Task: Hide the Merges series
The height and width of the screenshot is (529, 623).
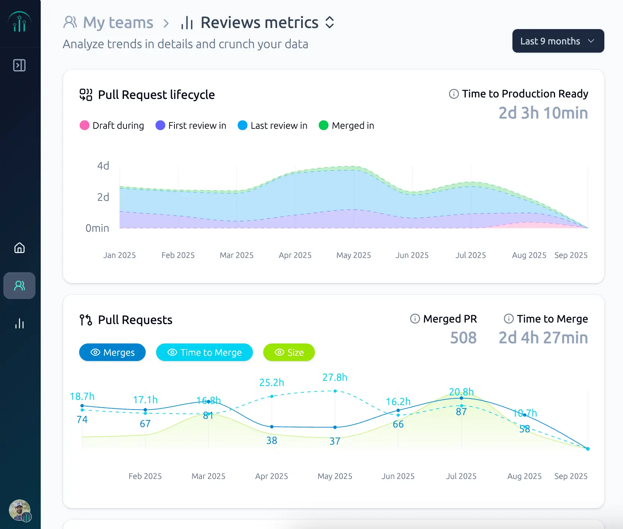Action: (x=112, y=352)
